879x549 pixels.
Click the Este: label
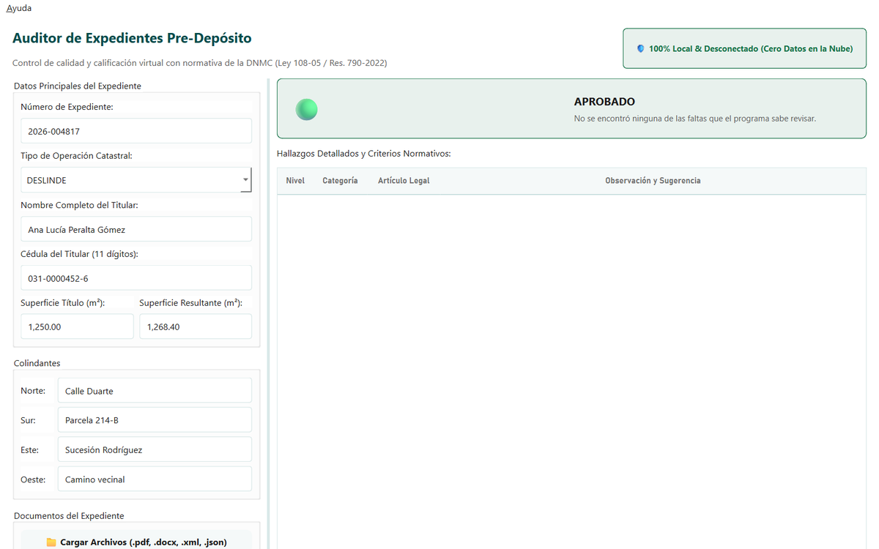tap(30, 449)
